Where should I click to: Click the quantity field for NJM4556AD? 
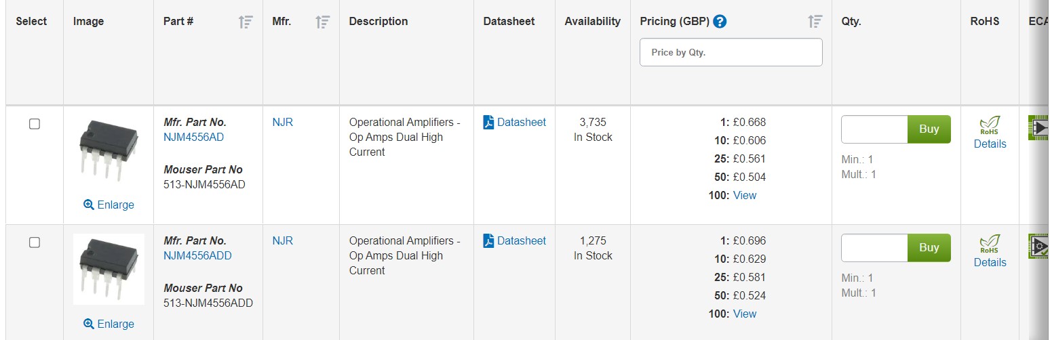coord(874,129)
